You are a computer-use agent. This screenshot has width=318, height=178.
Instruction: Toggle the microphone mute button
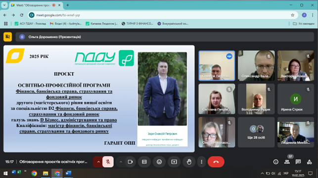point(108,162)
